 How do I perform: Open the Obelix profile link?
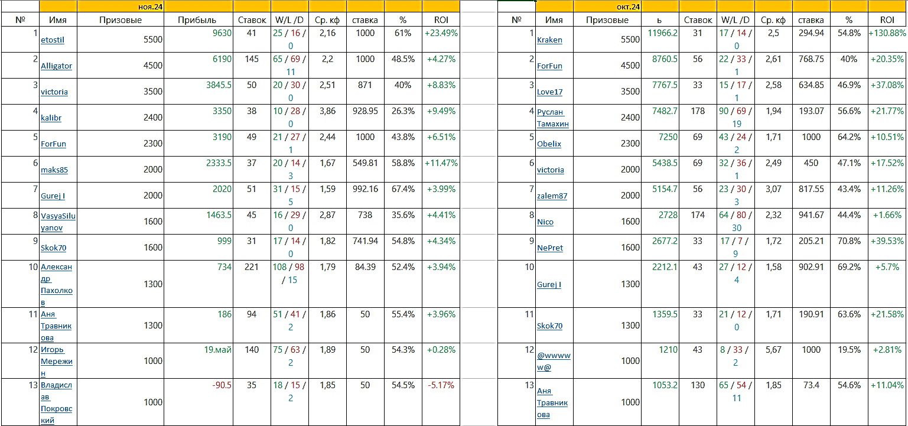pos(549,144)
